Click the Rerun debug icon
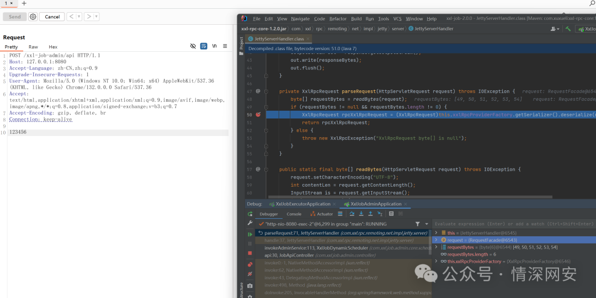The height and width of the screenshot is (298, 596). click(x=250, y=214)
